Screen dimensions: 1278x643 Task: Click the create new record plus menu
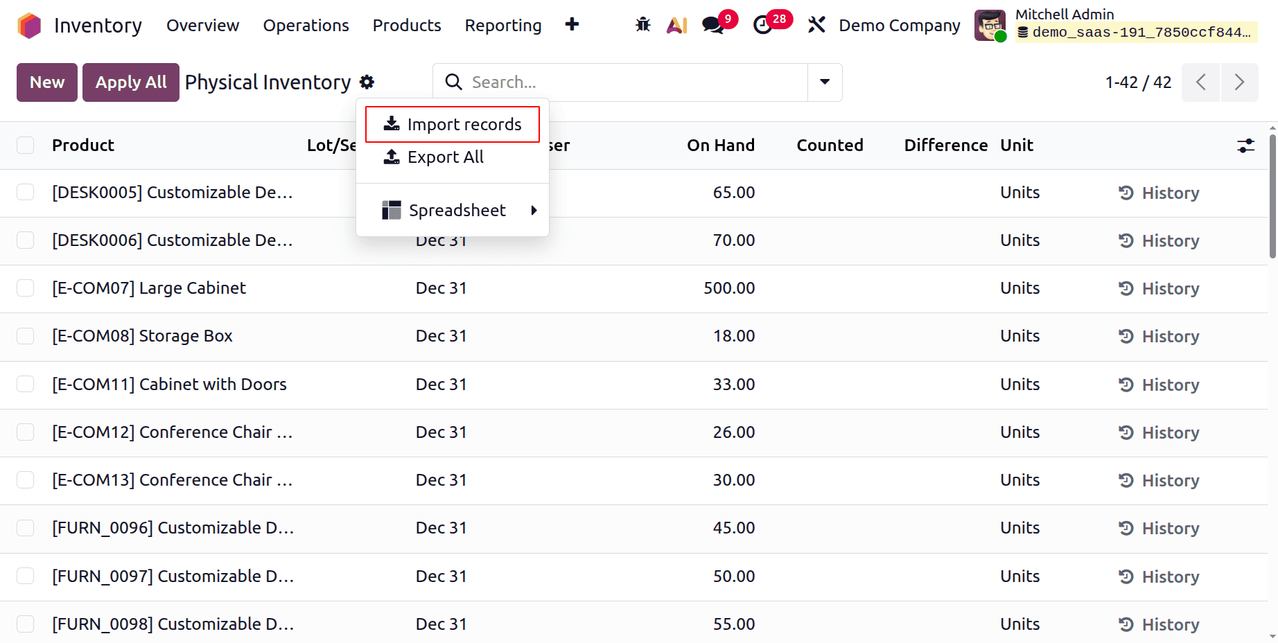(572, 25)
